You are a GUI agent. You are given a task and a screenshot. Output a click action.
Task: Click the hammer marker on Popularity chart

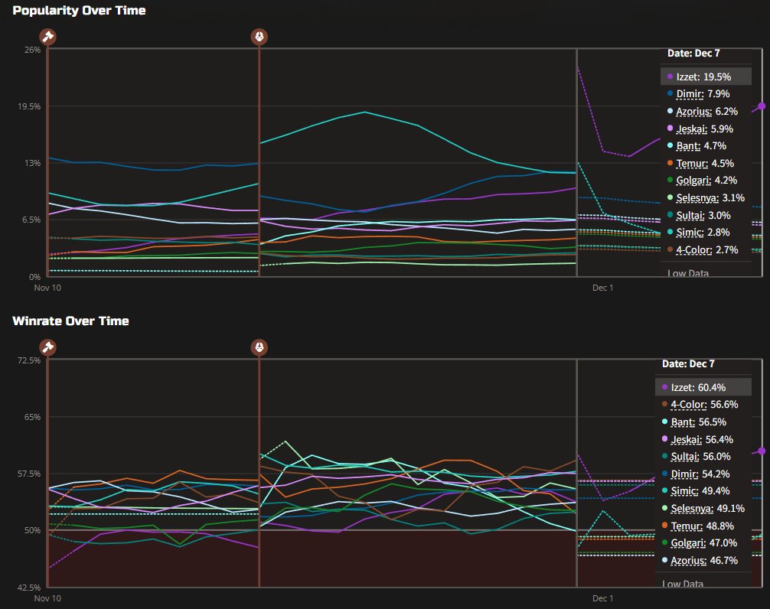(x=47, y=36)
